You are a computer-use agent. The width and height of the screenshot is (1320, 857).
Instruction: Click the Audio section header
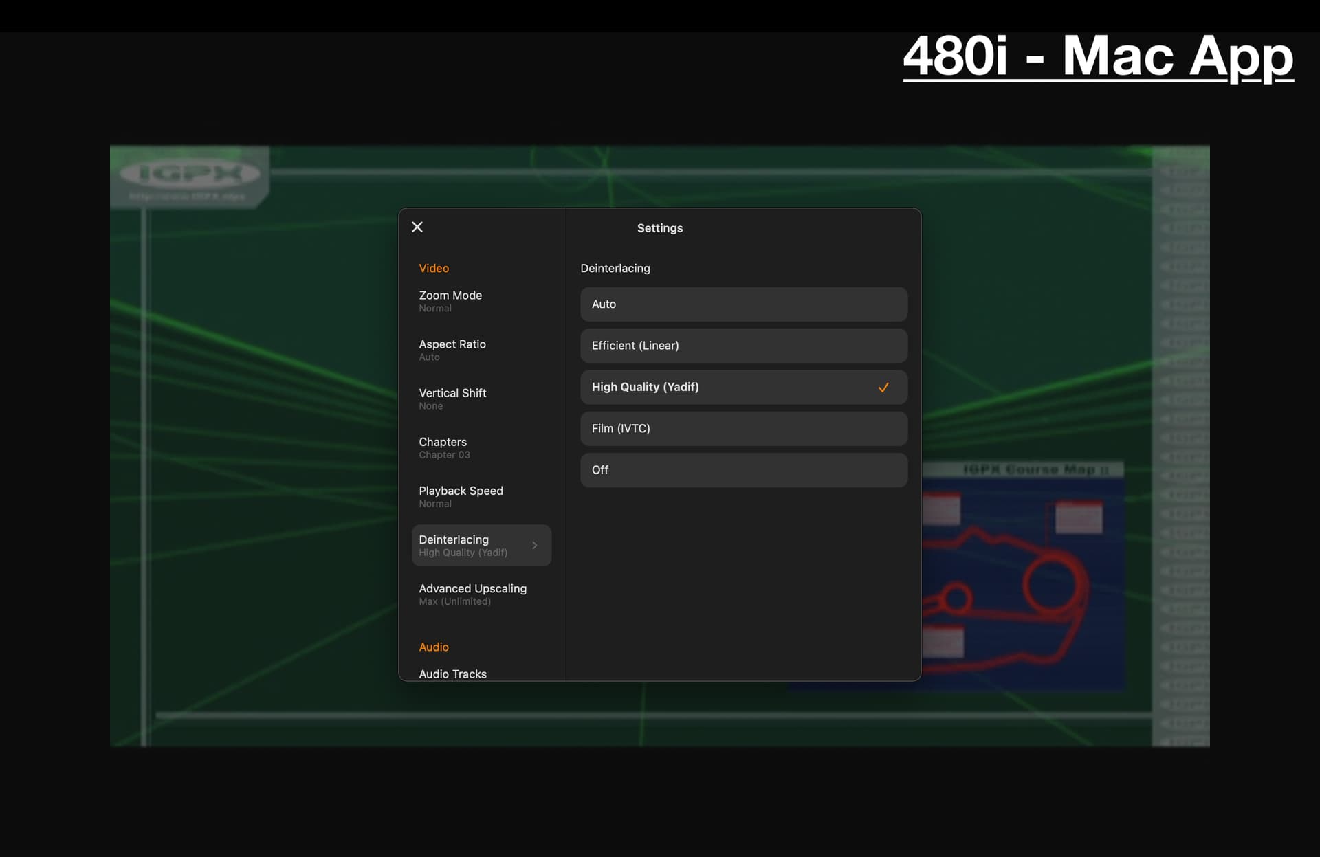click(434, 647)
